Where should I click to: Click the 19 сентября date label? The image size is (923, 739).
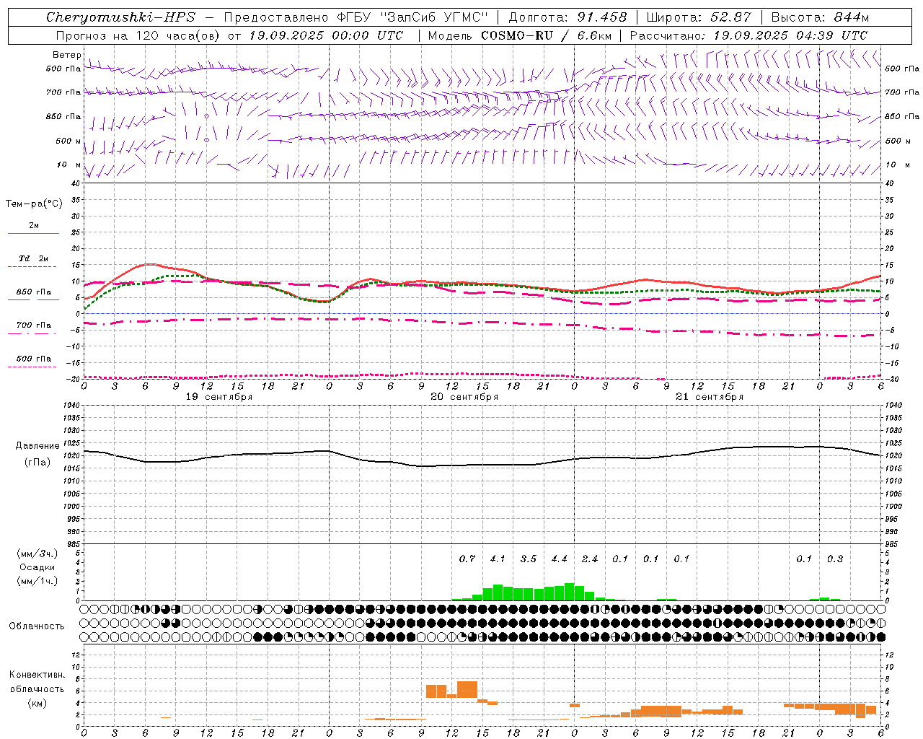coord(219,397)
